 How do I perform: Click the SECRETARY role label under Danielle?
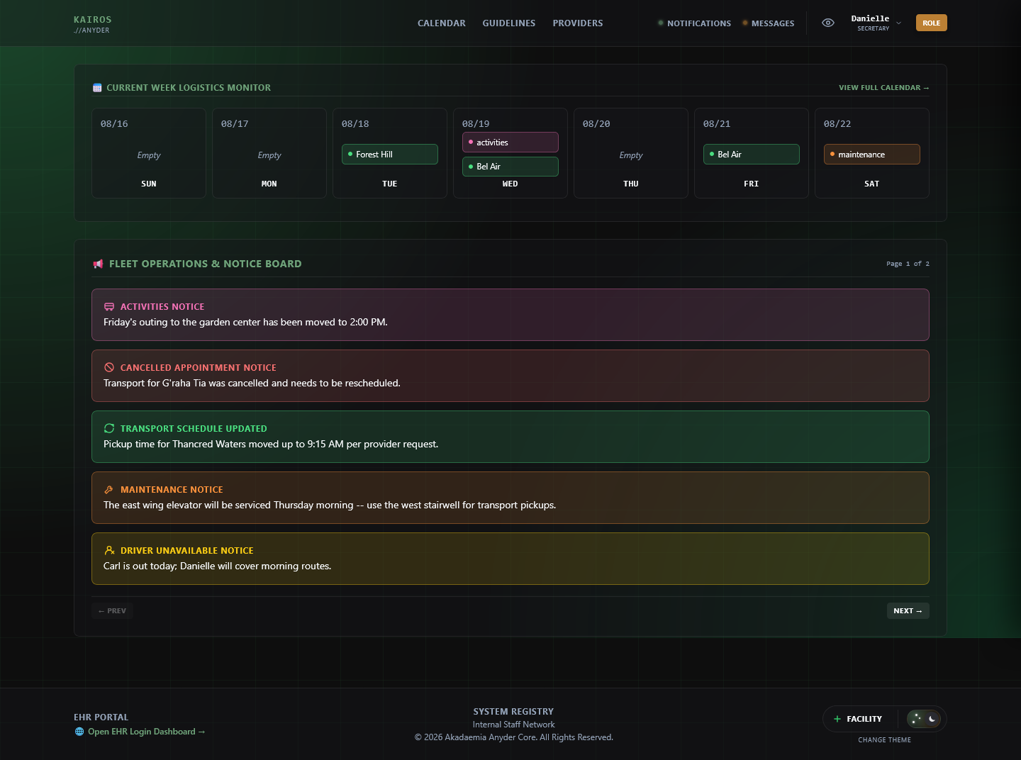tap(873, 29)
